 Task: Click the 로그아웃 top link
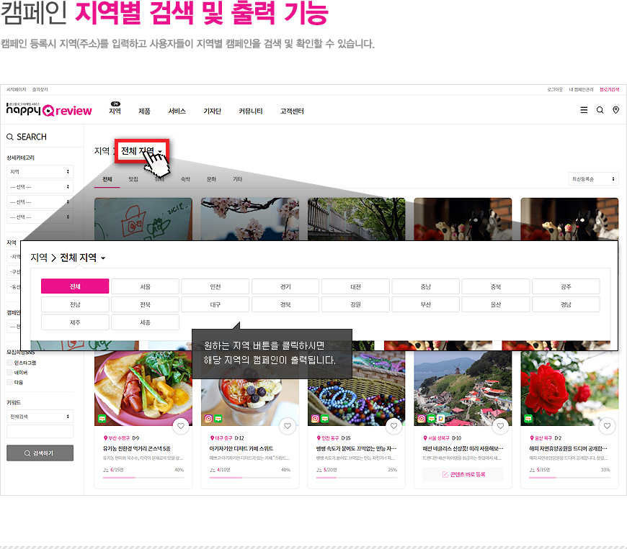555,89
